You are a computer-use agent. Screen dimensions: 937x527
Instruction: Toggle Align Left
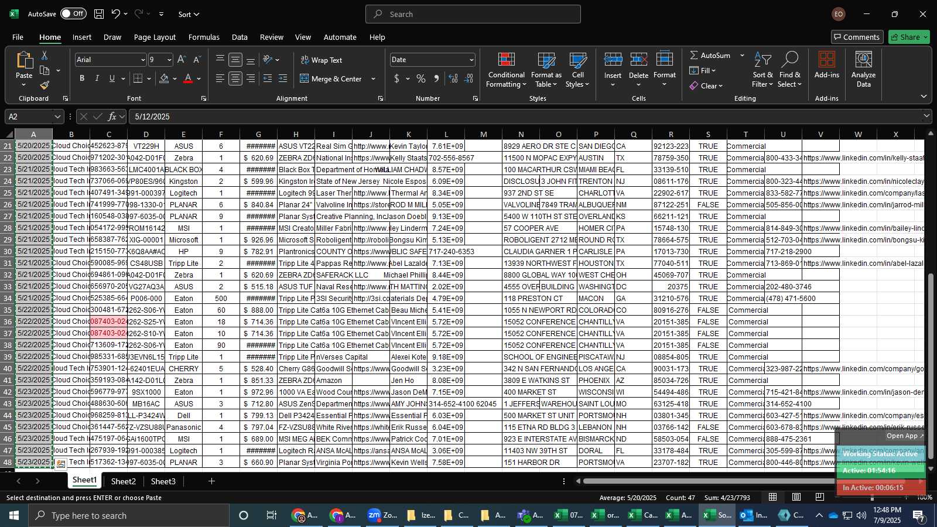pyautogui.click(x=220, y=78)
